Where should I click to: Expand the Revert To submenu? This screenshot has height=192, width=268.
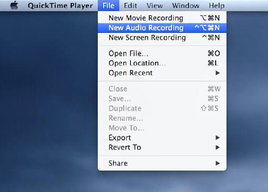162,147
